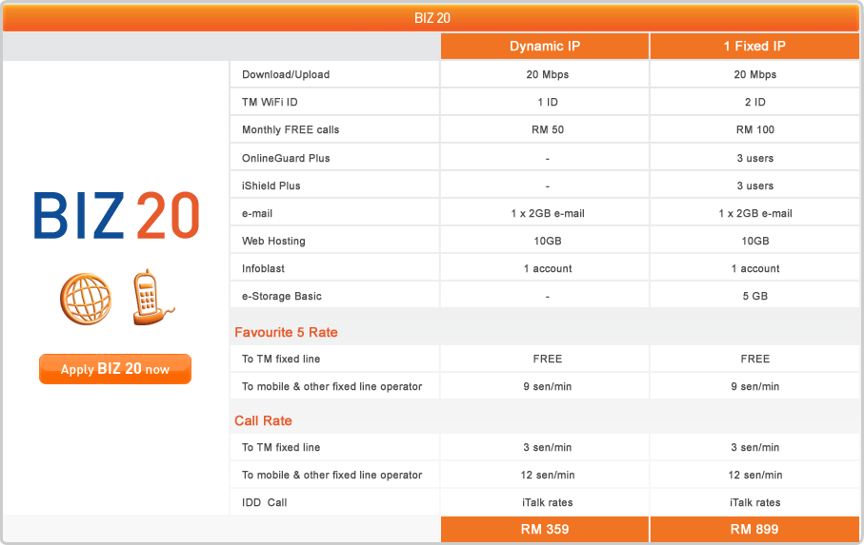The height and width of the screenshot is (545, 864).
Task: Click 10GB Web Hosting under Dynamic IP
Action: tap(547, 241)
